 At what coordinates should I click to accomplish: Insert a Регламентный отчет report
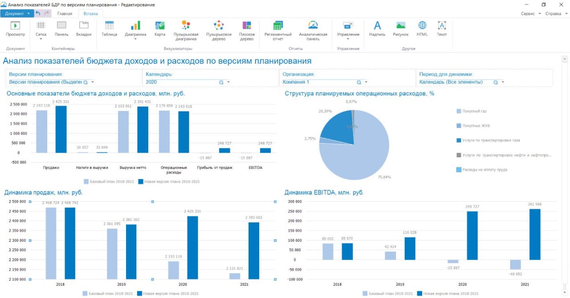[x=278, y=26]
